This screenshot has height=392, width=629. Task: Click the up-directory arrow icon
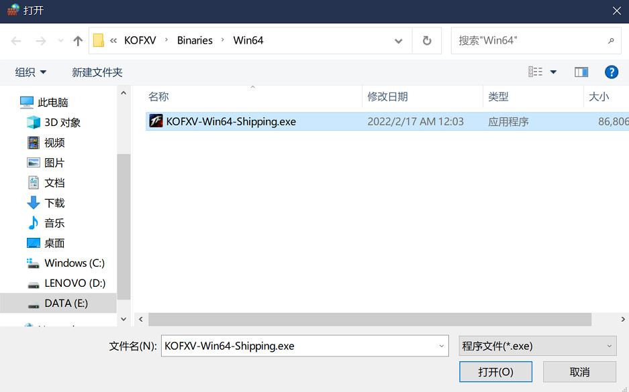78,41
